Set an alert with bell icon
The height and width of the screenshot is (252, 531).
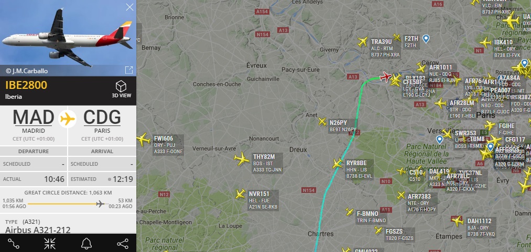(86, 244)
